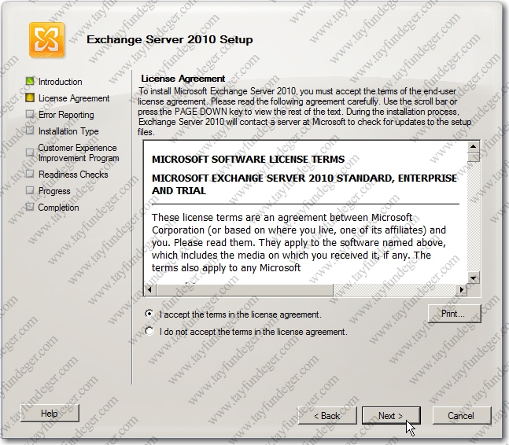Click the horizontal scroll right arrow
The height and width of the screenshot is (445, 509).
coord(461,289)
